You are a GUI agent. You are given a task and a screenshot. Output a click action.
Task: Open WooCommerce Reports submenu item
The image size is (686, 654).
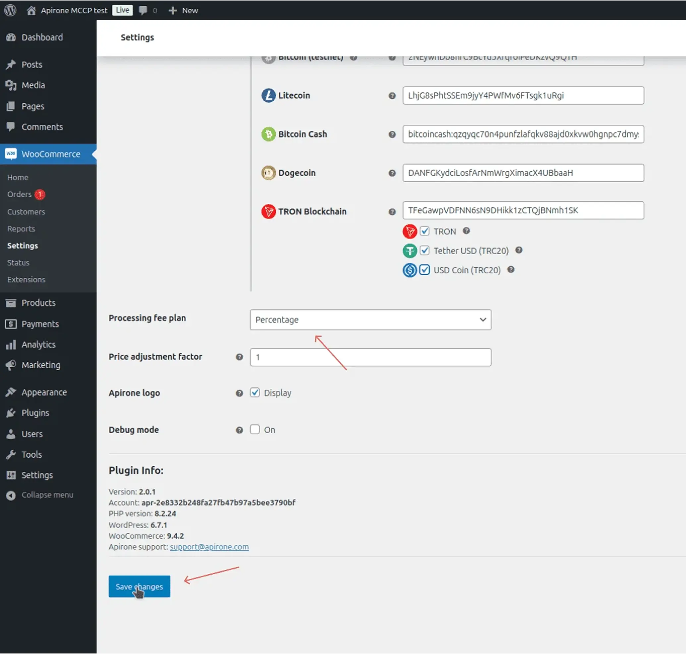[21, 229]
